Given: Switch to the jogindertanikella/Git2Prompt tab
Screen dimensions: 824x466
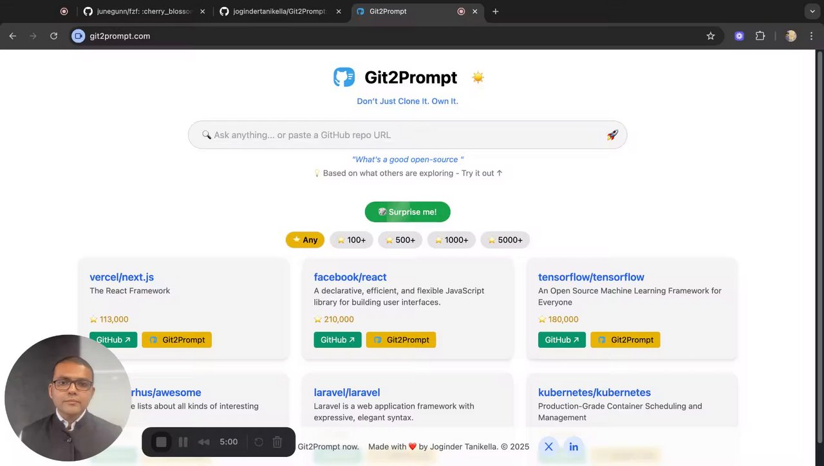Looking at the screenshot, I should pos(279,12).
